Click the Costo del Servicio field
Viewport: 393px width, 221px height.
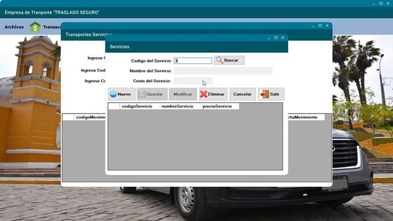pos(193,80)
